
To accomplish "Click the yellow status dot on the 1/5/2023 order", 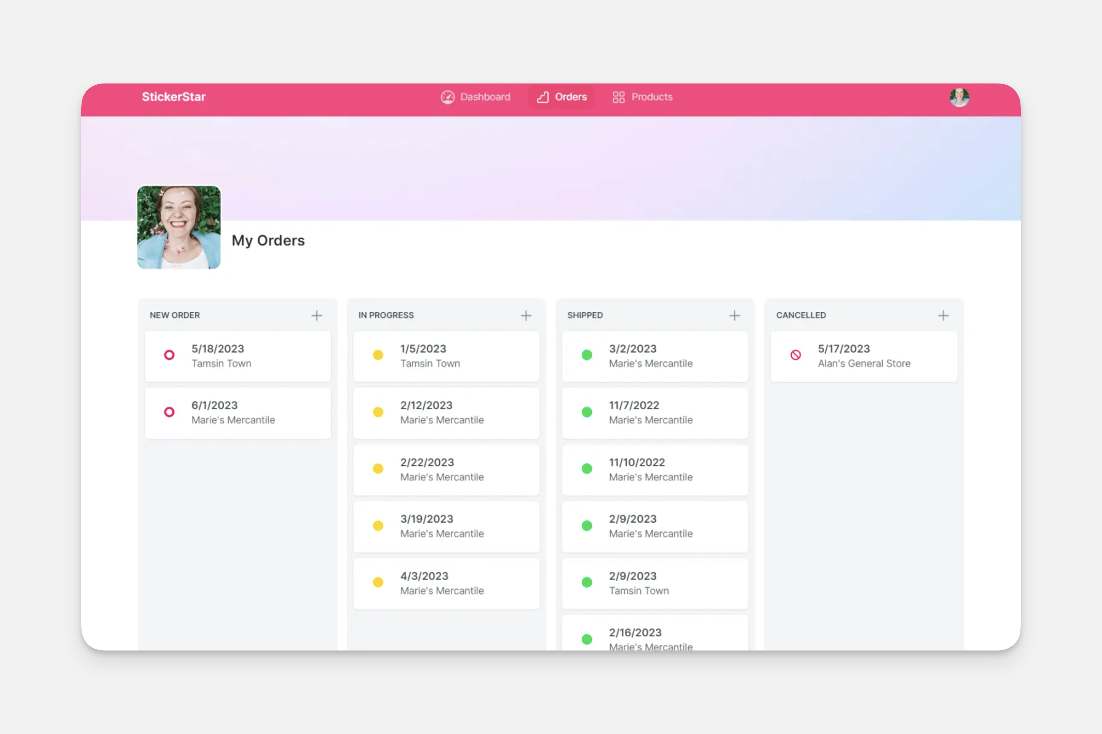I will click(x=378, y=355).
